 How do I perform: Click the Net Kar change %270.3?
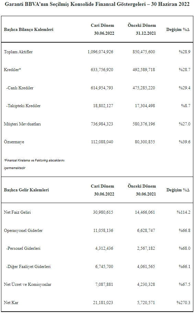(183, 303)
